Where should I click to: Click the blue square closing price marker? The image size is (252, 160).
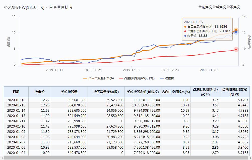236,32
